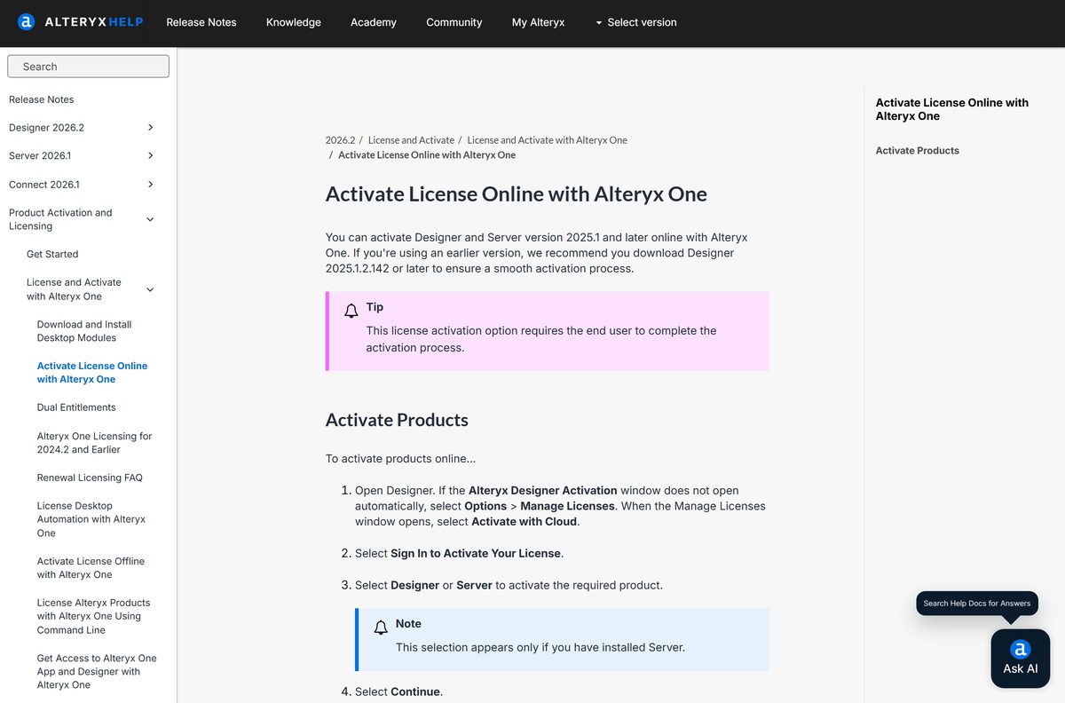Open the Ask AI chat widget

[1021, 659]
